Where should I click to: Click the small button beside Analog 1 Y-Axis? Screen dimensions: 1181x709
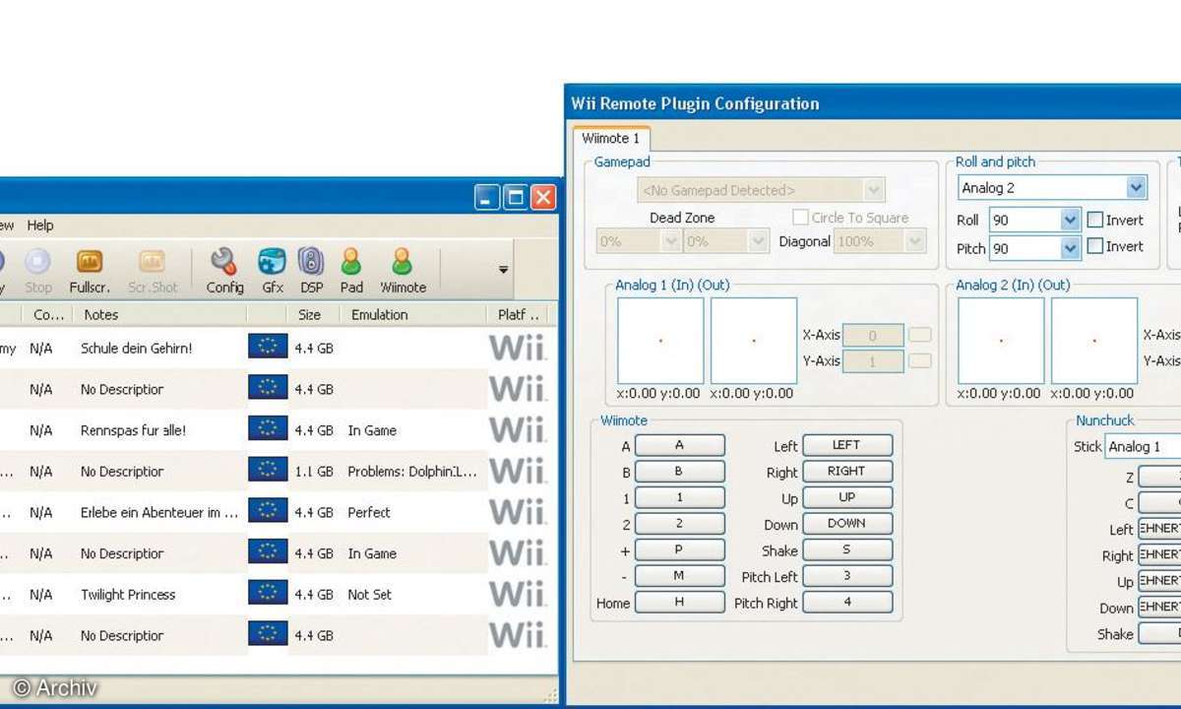point(920,360)
